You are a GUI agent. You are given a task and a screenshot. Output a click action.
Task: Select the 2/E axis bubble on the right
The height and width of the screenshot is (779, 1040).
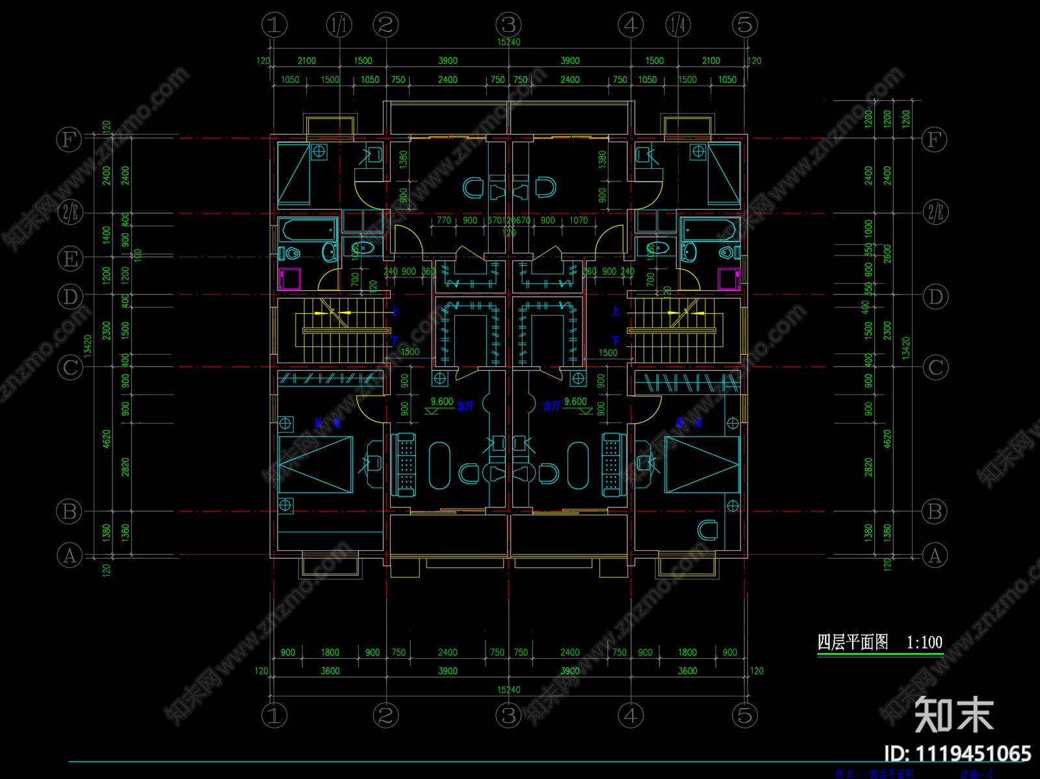pyautogui.click(x=935, y=212)
